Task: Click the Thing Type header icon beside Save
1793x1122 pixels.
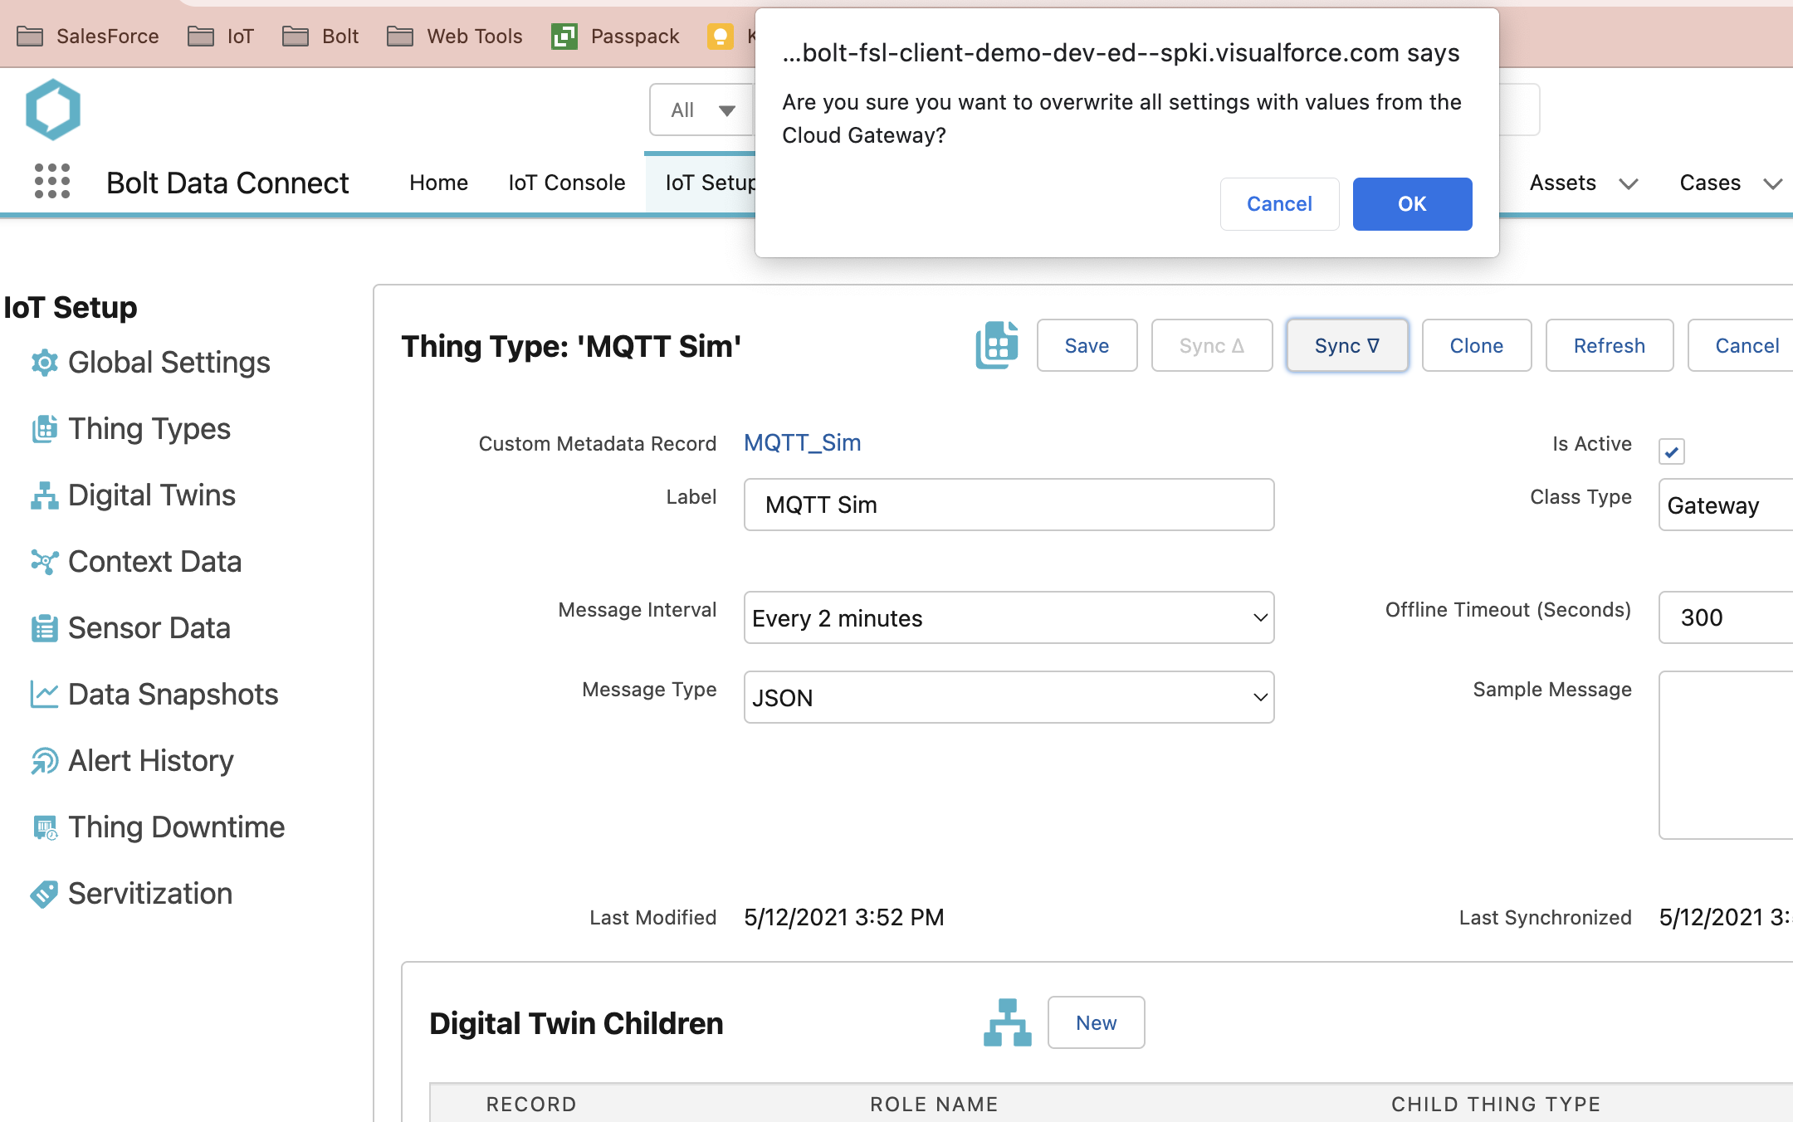Action: pos(997,345)
